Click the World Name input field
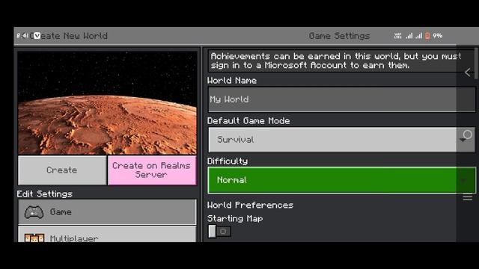 pos(341,99)
